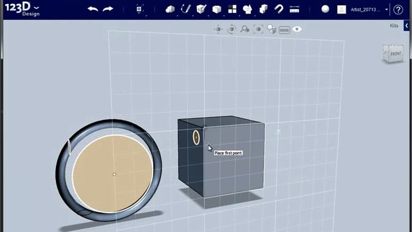Open the Construct tools menu

click(201, 10)
